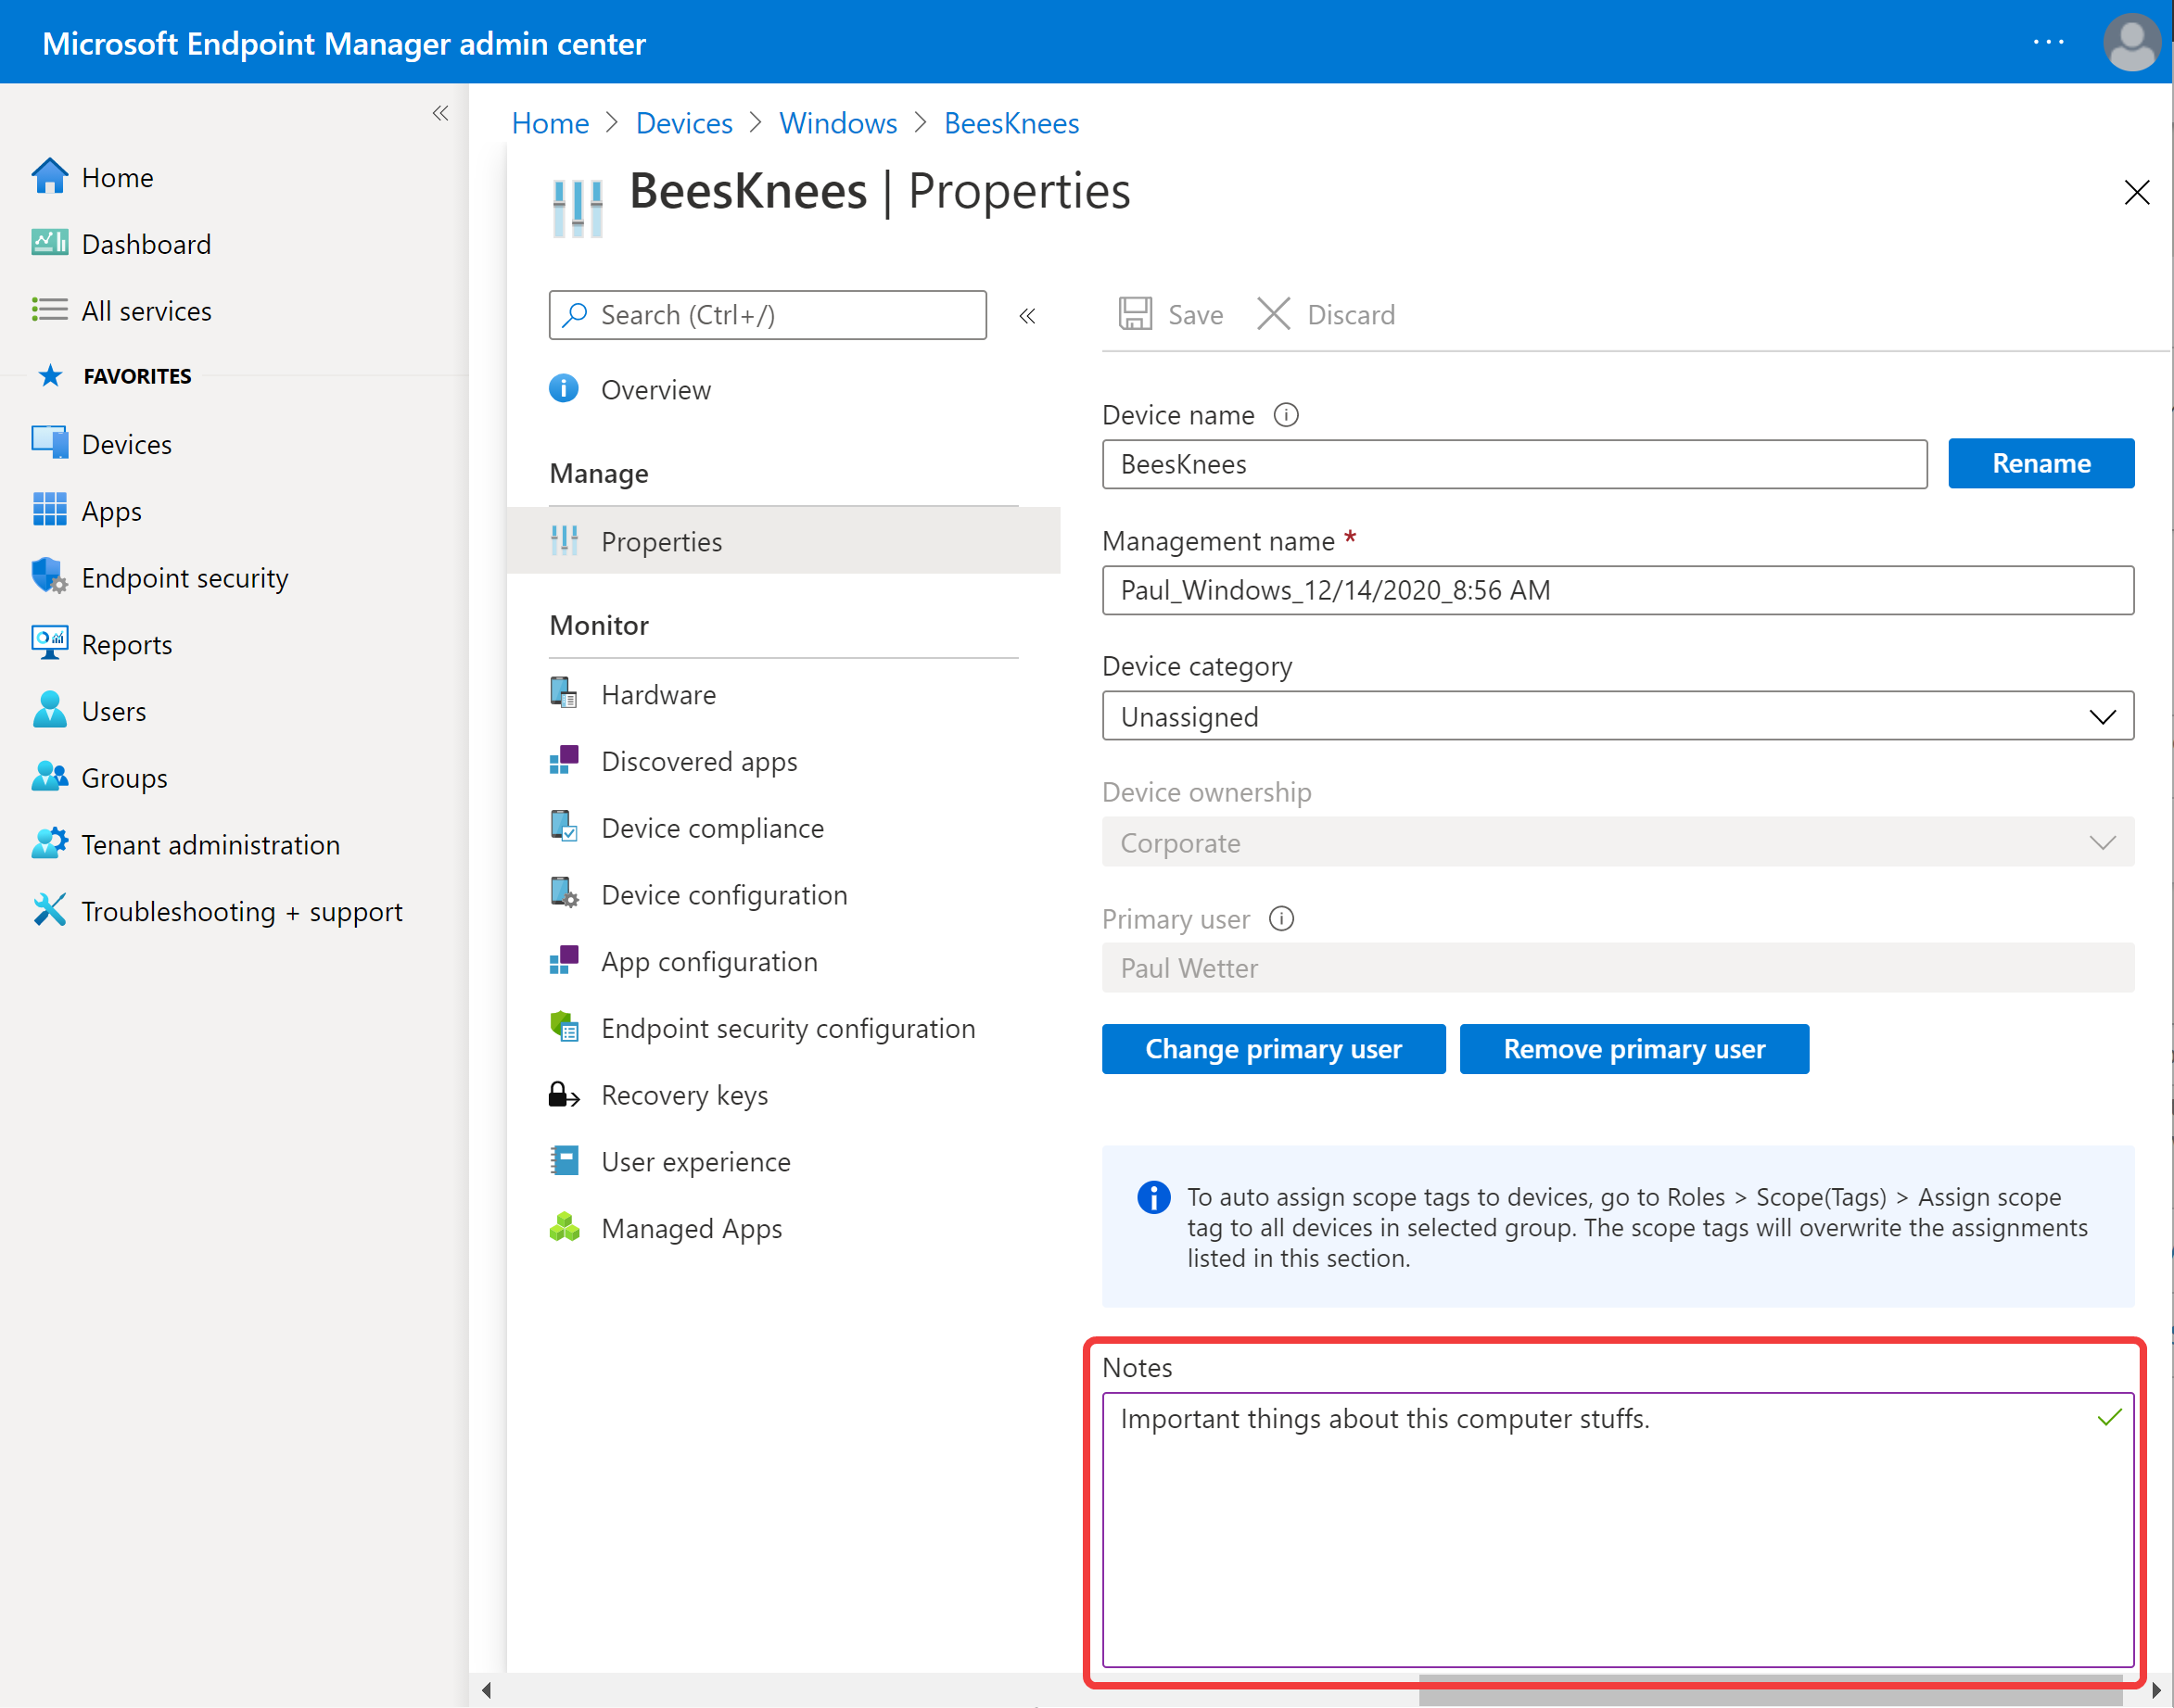Click the User experience icon

coord(564,1161)
